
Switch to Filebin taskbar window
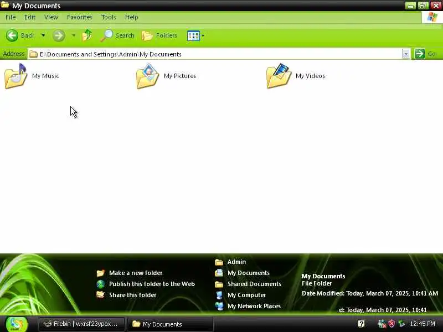(x=81, y=324)
